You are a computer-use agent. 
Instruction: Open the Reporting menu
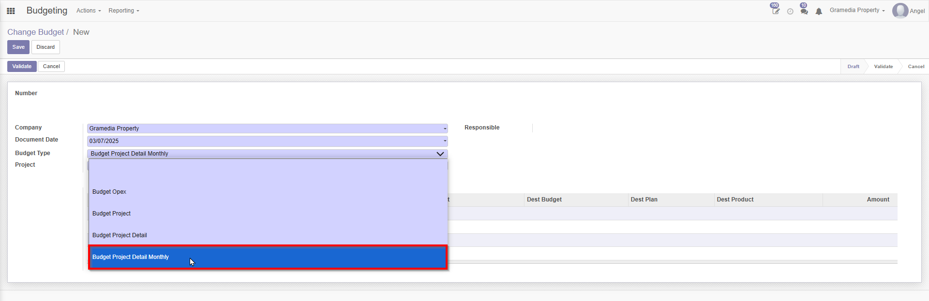click(x=124, y=11)
